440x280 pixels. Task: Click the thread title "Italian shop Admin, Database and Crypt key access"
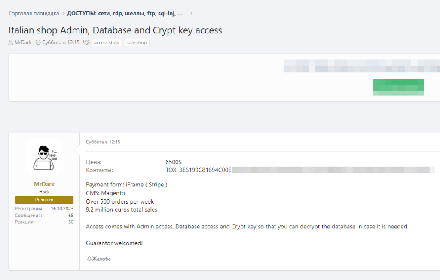115,30
